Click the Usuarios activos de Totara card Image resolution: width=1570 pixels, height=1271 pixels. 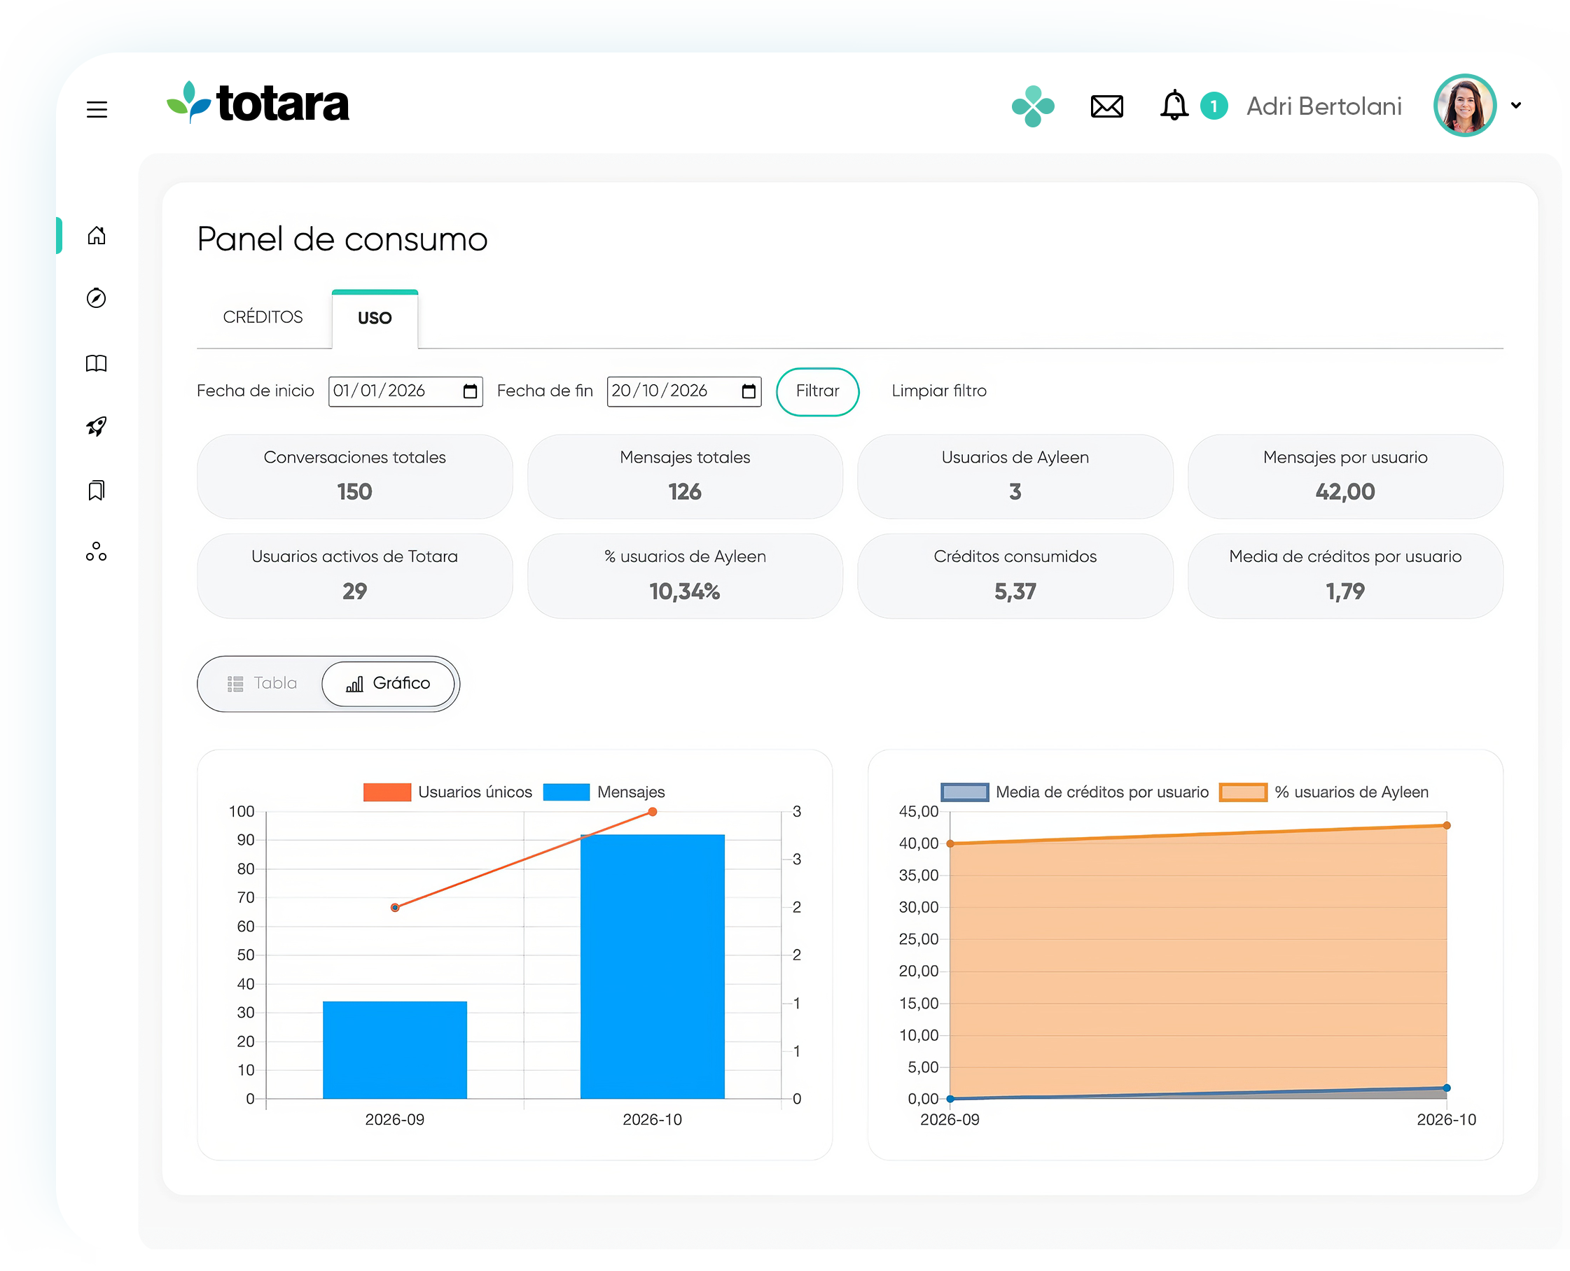(x=354, y=576)
